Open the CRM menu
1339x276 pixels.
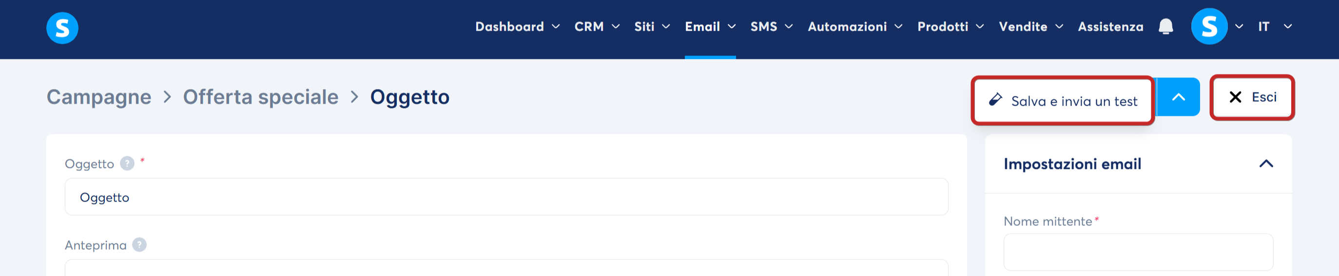[597, 26]
